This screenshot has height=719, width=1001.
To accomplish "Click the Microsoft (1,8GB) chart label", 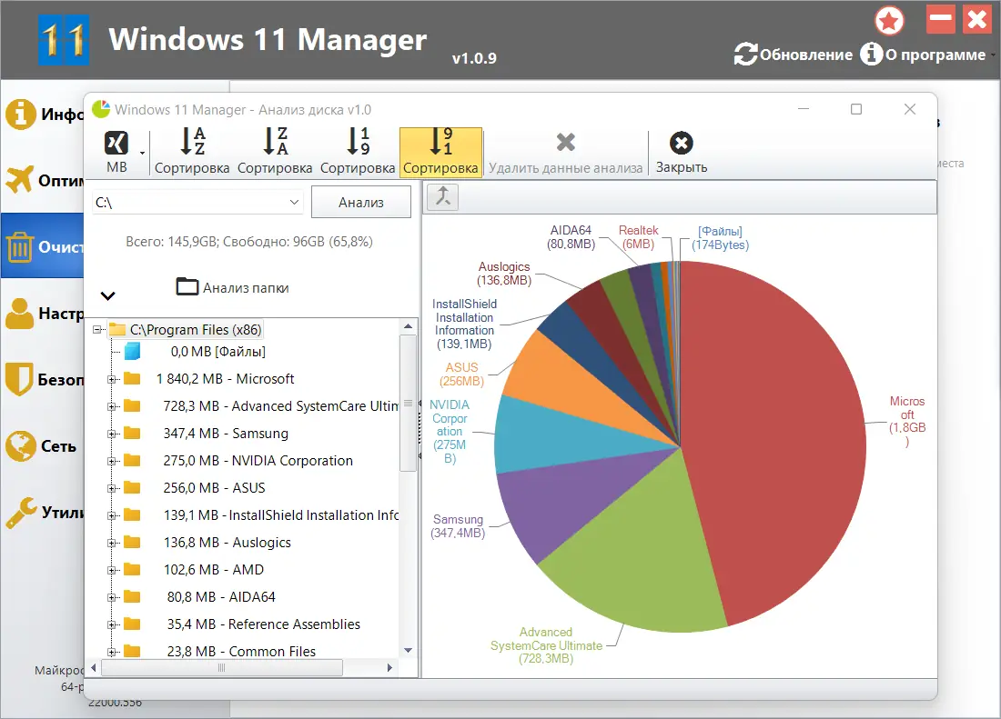I will pyautogui.click(x=907, y=422).
